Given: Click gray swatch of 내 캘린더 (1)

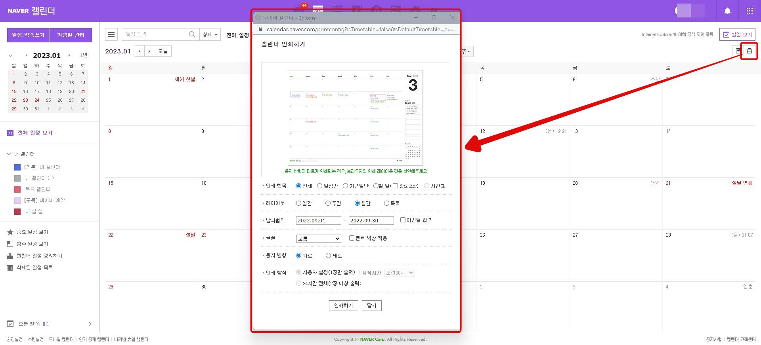Looking at the screenshot, I should (17, 178).
